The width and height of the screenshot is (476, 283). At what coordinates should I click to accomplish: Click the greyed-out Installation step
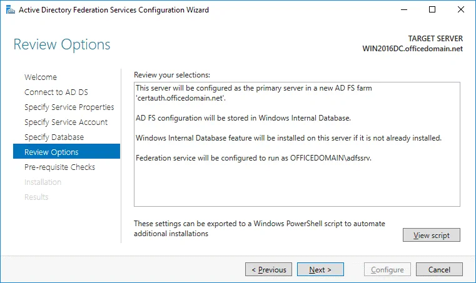coord(43,182)
